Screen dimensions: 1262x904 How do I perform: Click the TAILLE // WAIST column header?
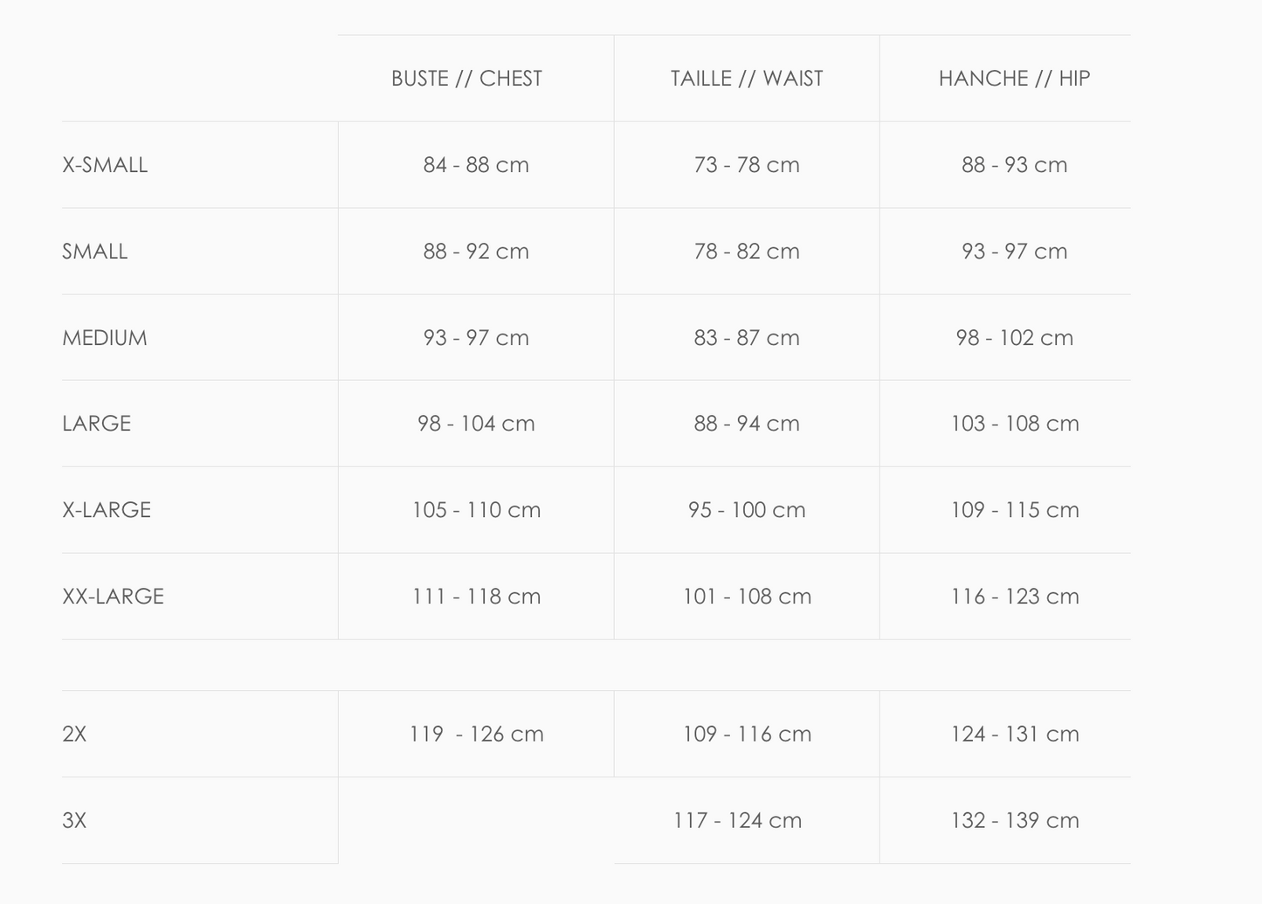pyautogui.click(x=747, y=79)
